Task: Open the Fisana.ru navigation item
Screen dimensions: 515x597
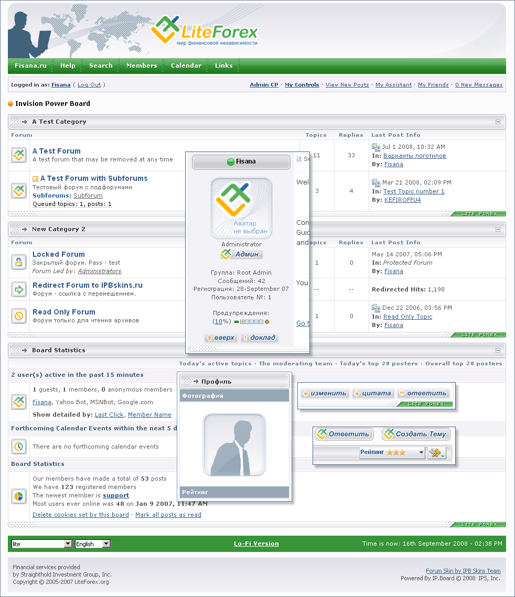Action: [30, 66]
